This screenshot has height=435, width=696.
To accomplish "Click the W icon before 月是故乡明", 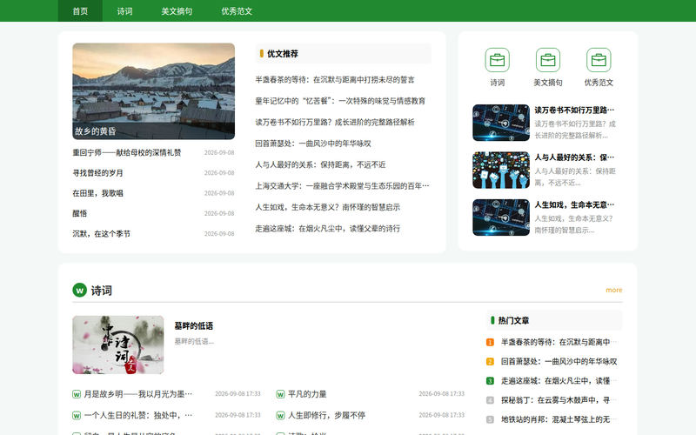I will (77, 394).
